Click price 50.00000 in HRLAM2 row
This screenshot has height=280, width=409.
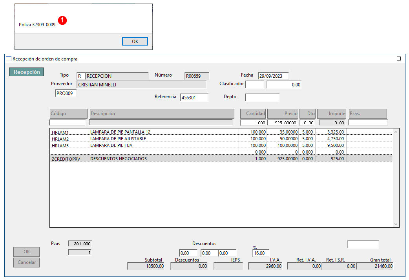[288, 139]
